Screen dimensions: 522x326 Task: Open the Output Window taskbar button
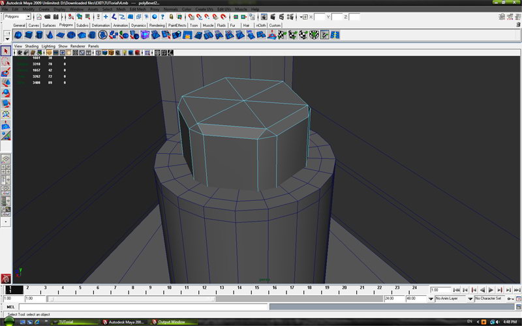[x=172, y=322]
